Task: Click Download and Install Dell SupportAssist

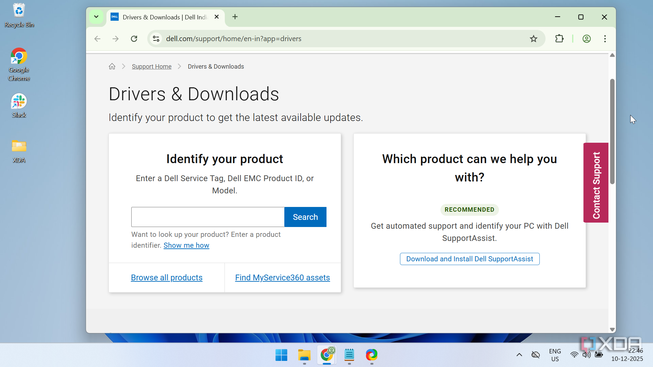Action: pos(469,259)
